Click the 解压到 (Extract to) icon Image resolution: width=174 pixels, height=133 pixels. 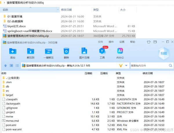pyautogui.click(x=30, y=51)
